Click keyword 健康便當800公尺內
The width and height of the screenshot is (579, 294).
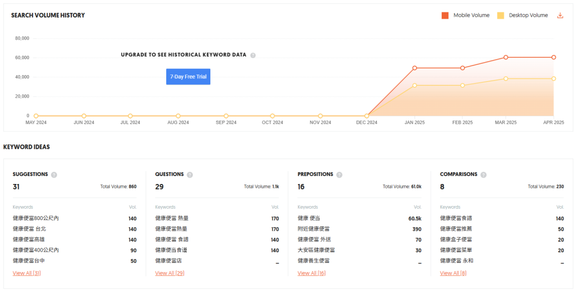[36, 218]
